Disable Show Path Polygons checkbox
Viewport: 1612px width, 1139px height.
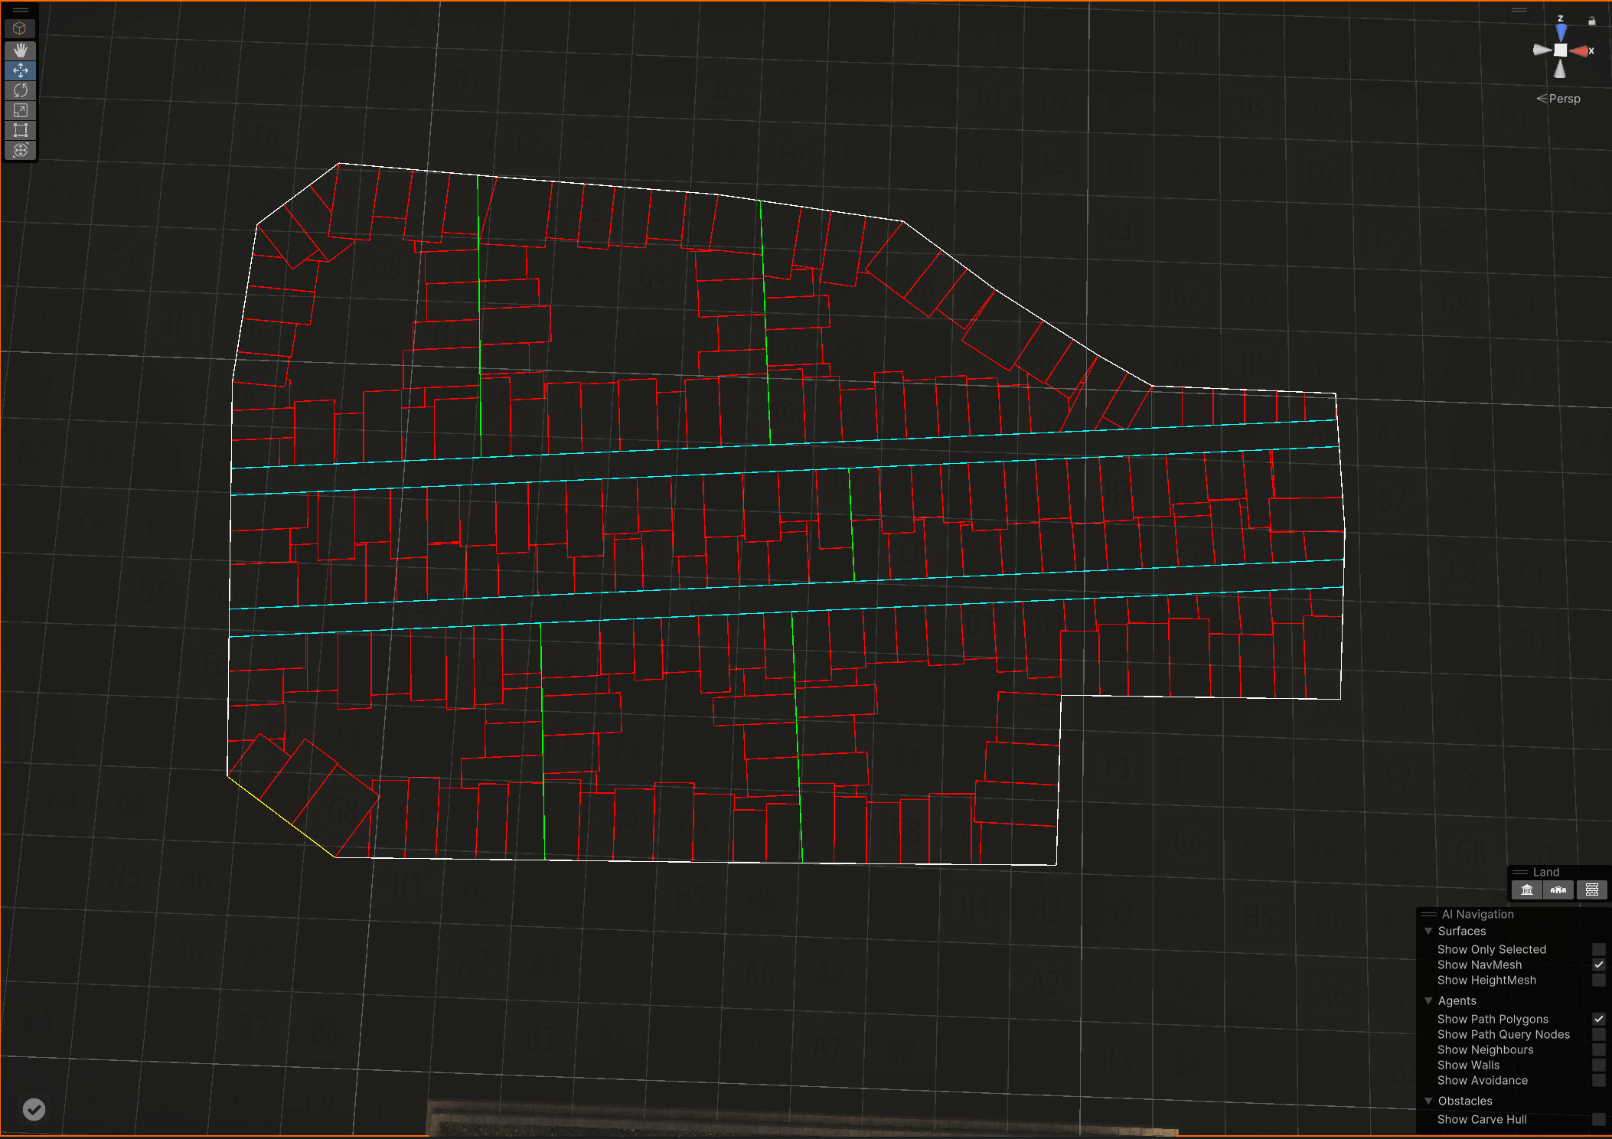pyautogui.click(x=1598, y=1019)
